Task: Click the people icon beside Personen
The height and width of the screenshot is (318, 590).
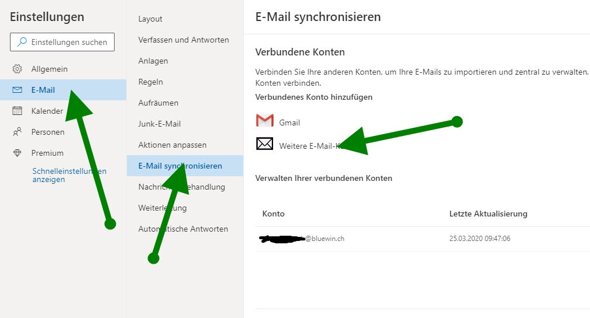Action: pos(18,132)
